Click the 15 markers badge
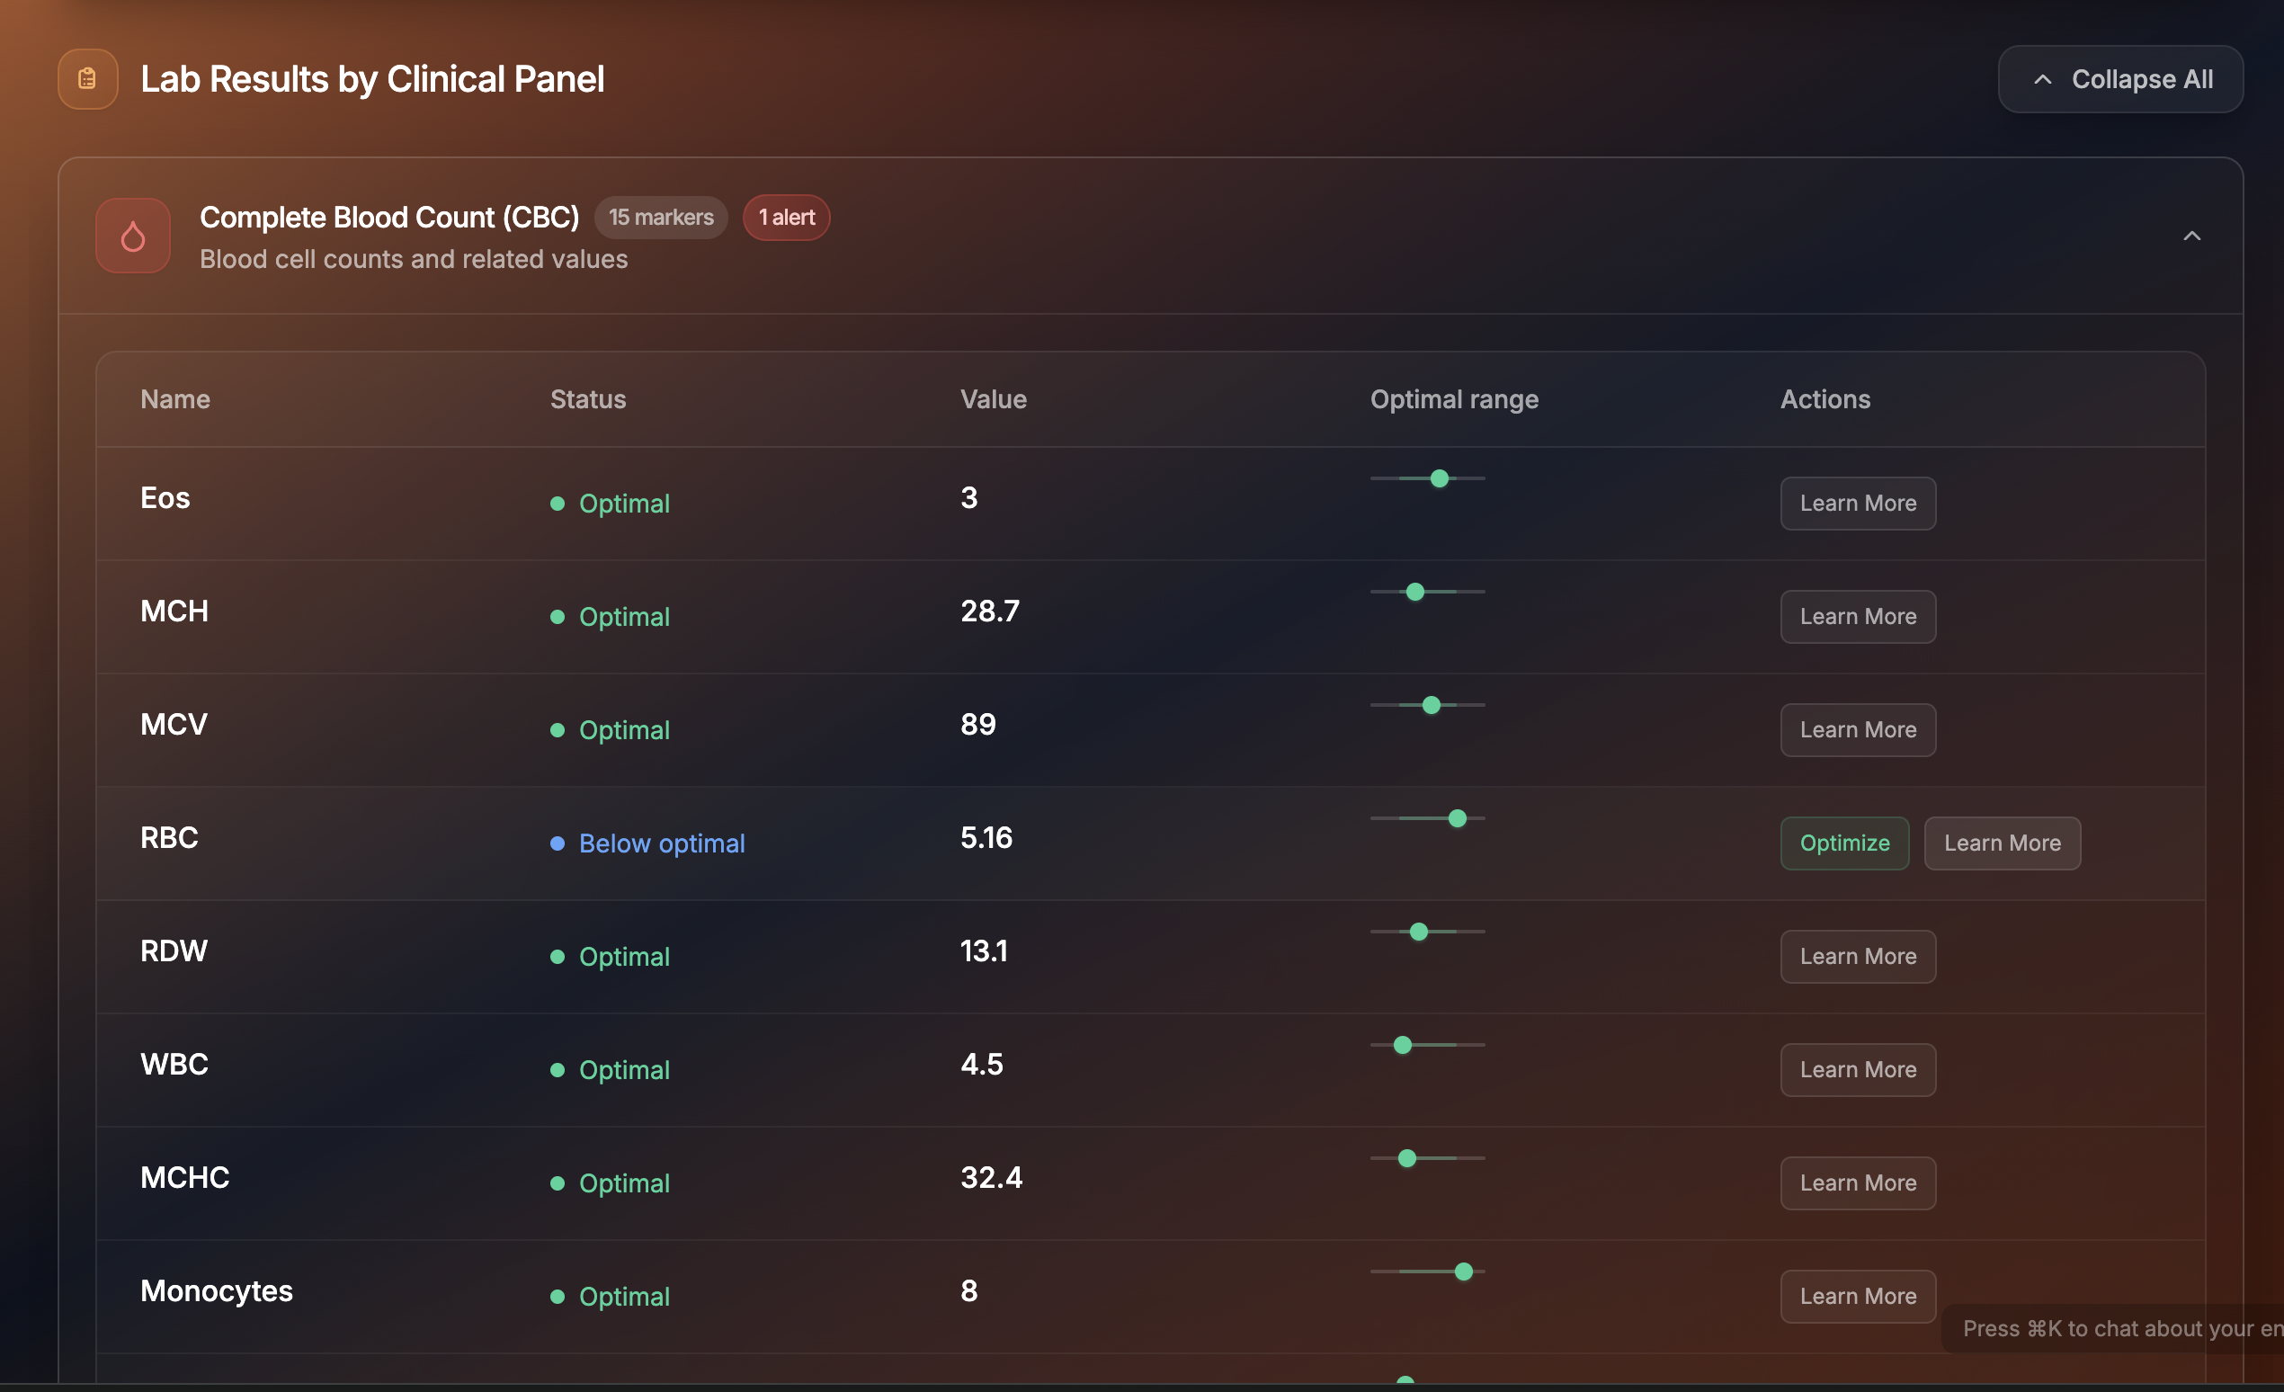The width and height of the screenshot is (2284, 1392). click(660, 217)
